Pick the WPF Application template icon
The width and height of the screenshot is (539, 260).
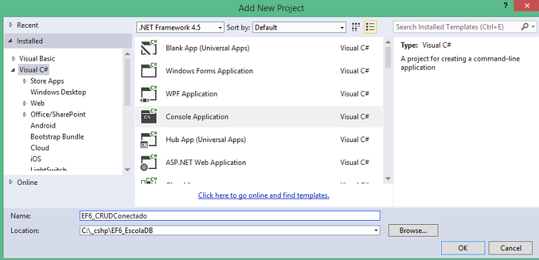point(149,94)
